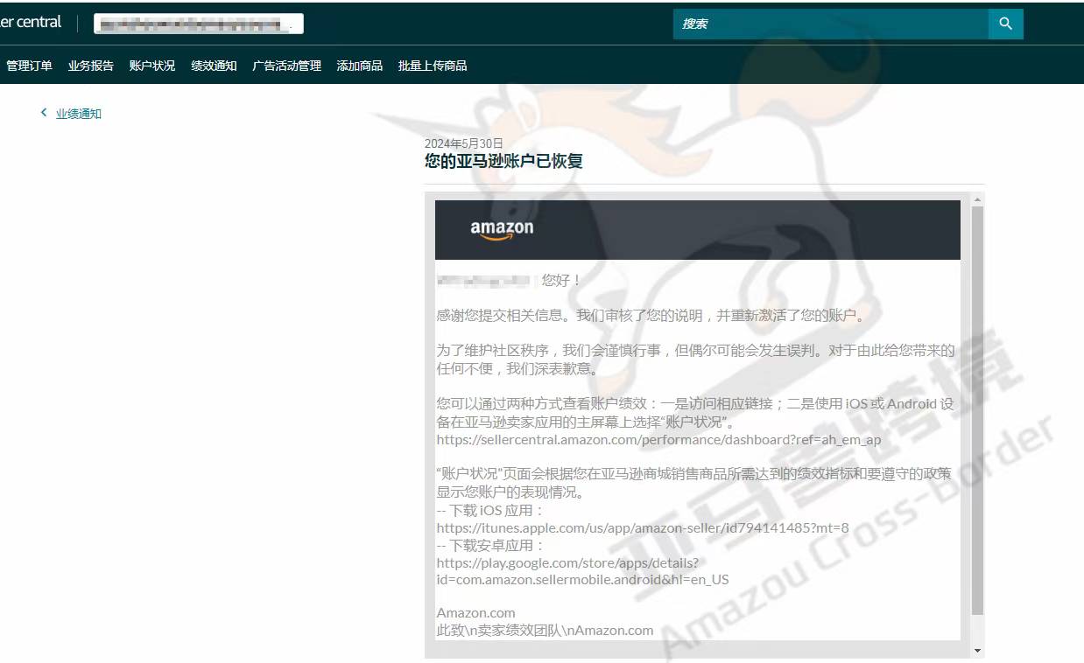Click the search magnifier icon button

[x=1005, y=24]
